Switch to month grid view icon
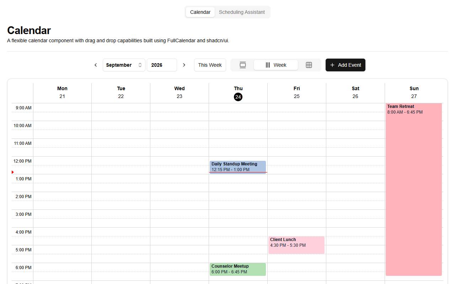The width and height of the screenshot is (455, 284). (x=309, y=65)
